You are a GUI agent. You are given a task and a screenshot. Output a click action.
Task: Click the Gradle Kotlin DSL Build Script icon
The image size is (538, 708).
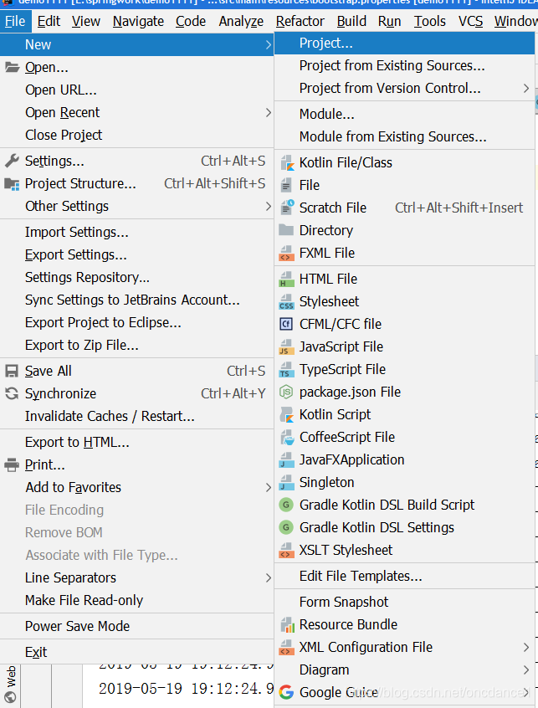click(x=285, y=505)
